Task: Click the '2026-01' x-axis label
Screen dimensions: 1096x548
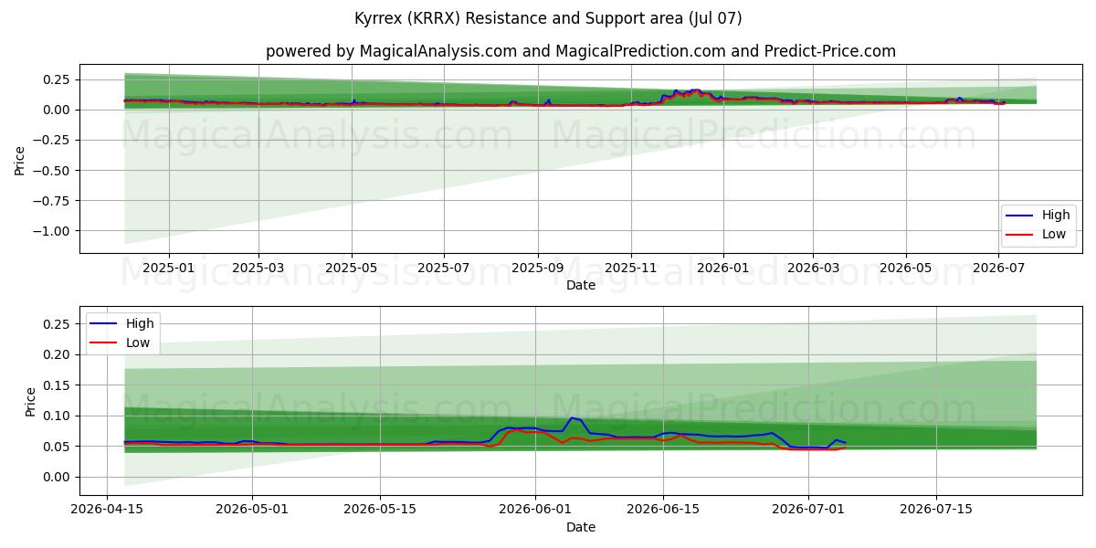Action: tap(723, 268)
